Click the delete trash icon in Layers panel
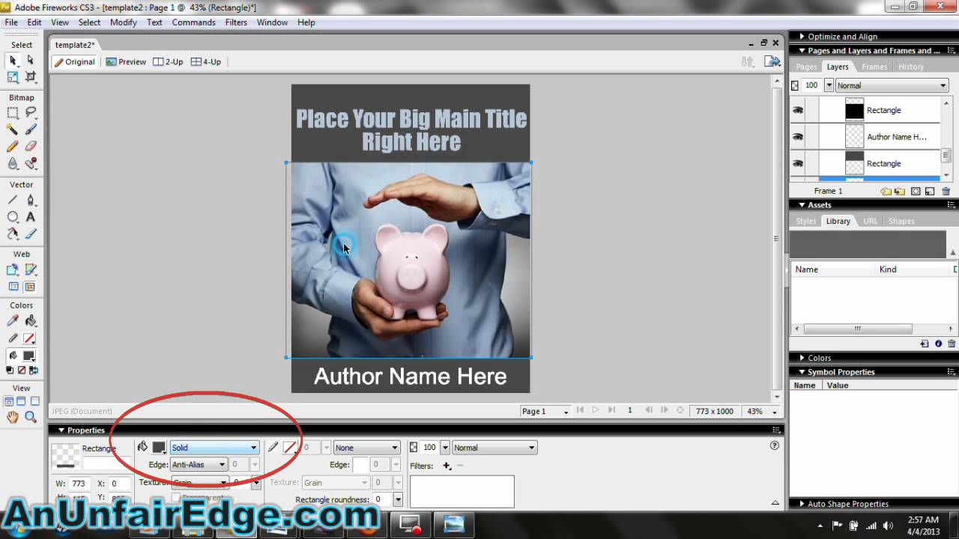The height and width of the screenshot is (539, 959). pos(946,192)
